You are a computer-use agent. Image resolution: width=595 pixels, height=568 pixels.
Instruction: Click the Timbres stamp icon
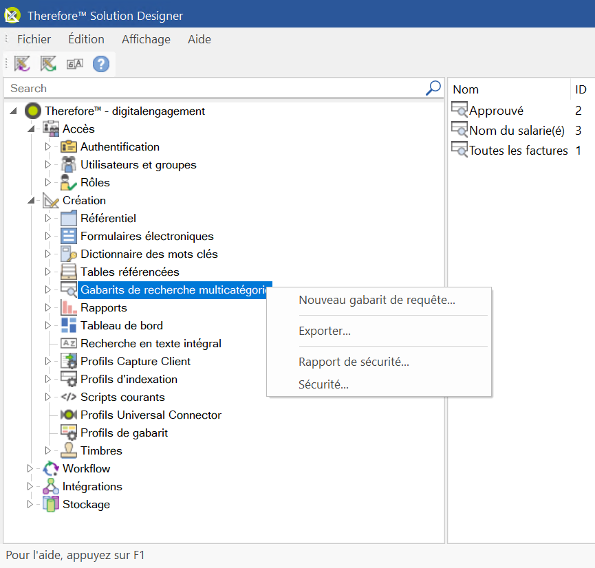click(x=69, y=450)
